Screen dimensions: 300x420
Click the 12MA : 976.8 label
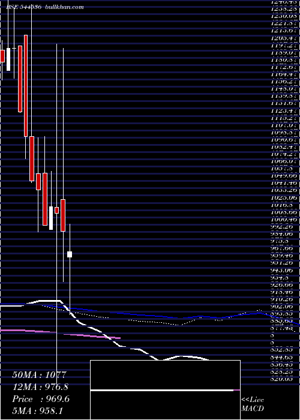tap(40, 387)
